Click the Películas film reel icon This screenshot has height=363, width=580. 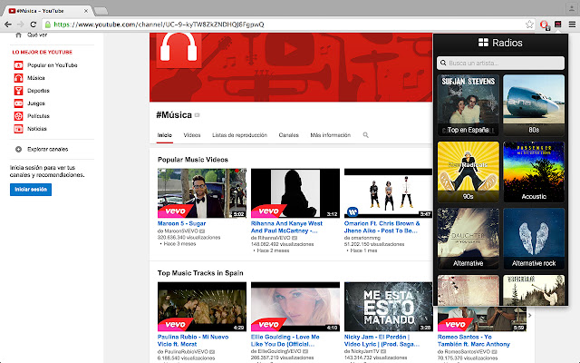pyautogui.click(x=18, y=116)
